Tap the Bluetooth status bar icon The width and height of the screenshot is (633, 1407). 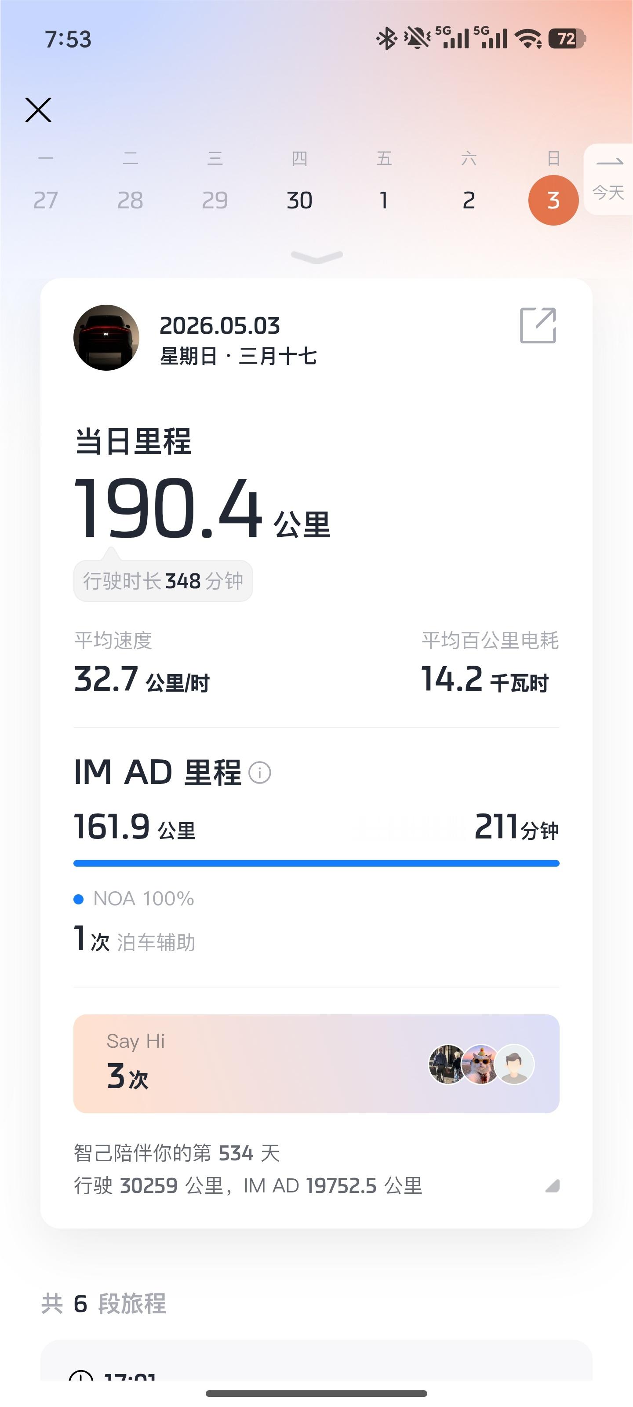pyautogui.click(x=387, y=39)
